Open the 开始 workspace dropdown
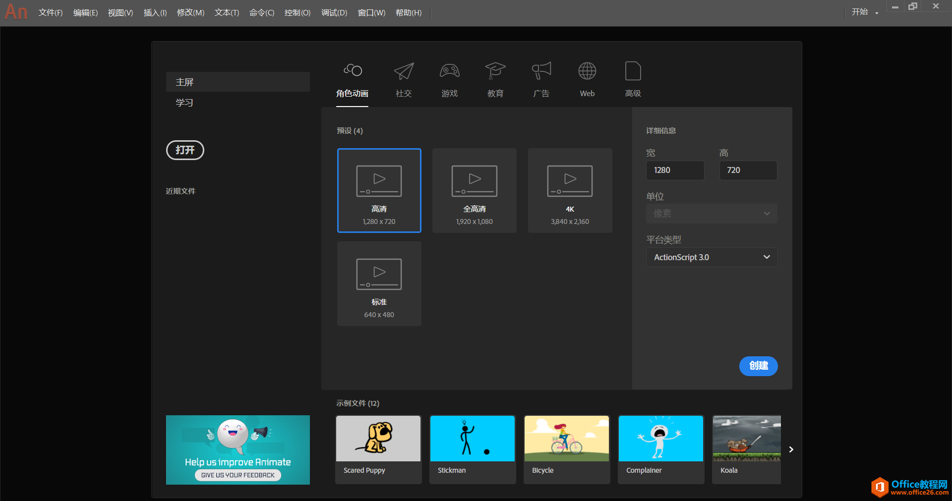This screenshot has height=501, width=952. click(865, 12)
